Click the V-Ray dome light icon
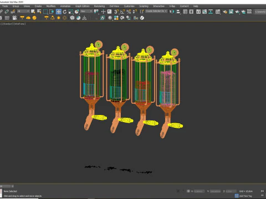Image resolution: width=266 pixels, height=199 pixels. pos(28,18)
